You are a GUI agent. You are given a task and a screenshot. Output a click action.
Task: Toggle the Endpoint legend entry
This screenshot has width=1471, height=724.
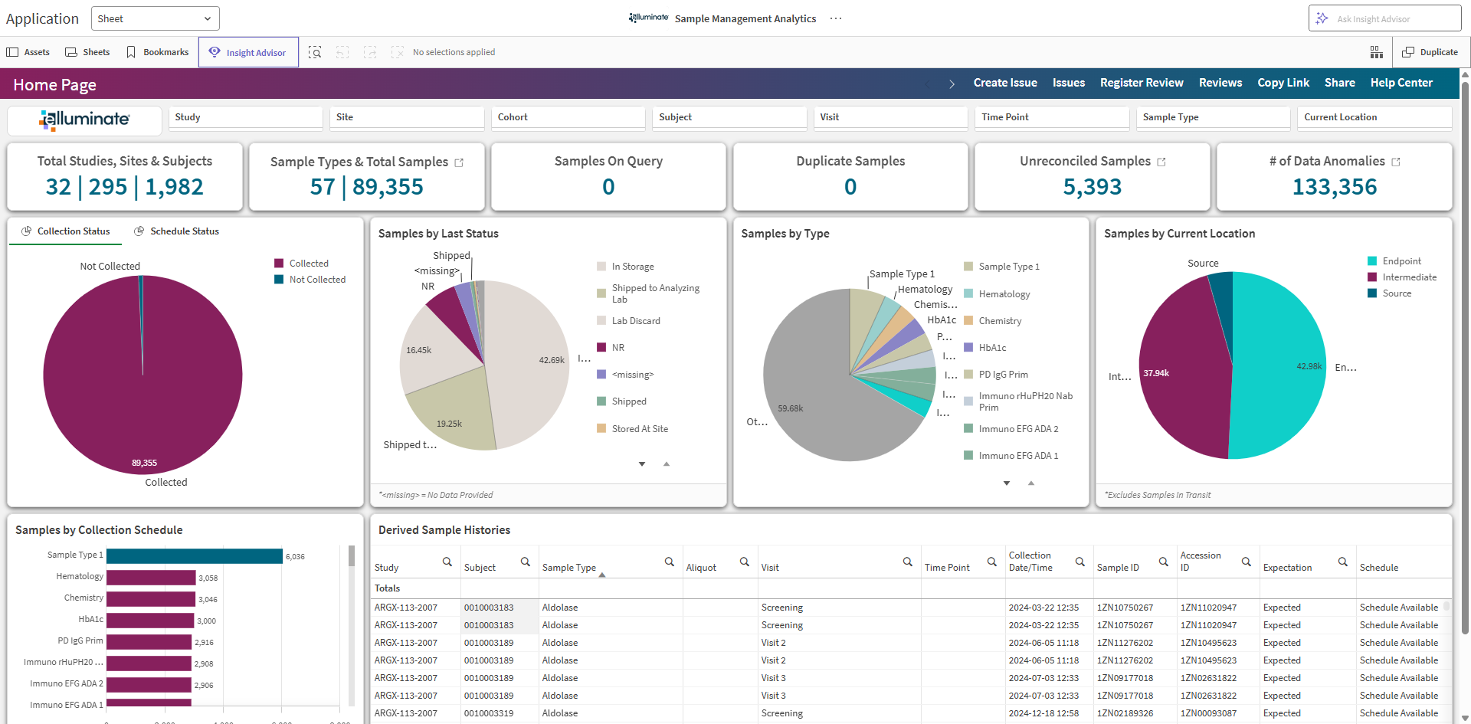[1394, 261]
